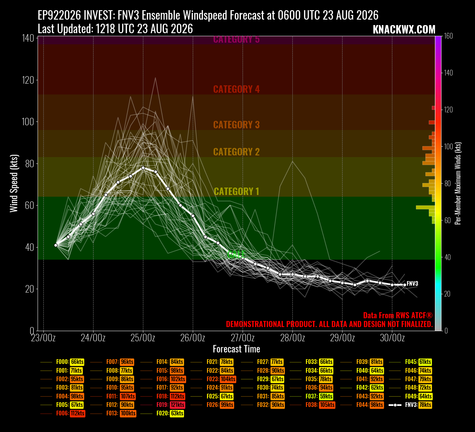Click the FNV3 label at the line's end

click(x=412, y=284)
